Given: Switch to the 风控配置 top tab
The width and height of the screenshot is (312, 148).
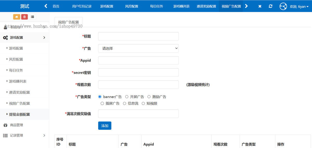Looking at the screenshot, I should tap(132, 6).
